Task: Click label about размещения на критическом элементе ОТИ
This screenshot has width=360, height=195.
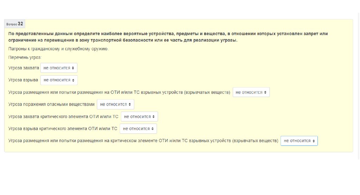Action: click(143, 141)
